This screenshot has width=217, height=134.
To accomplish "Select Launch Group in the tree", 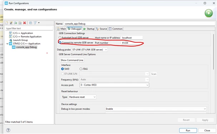I will (20, 40).
